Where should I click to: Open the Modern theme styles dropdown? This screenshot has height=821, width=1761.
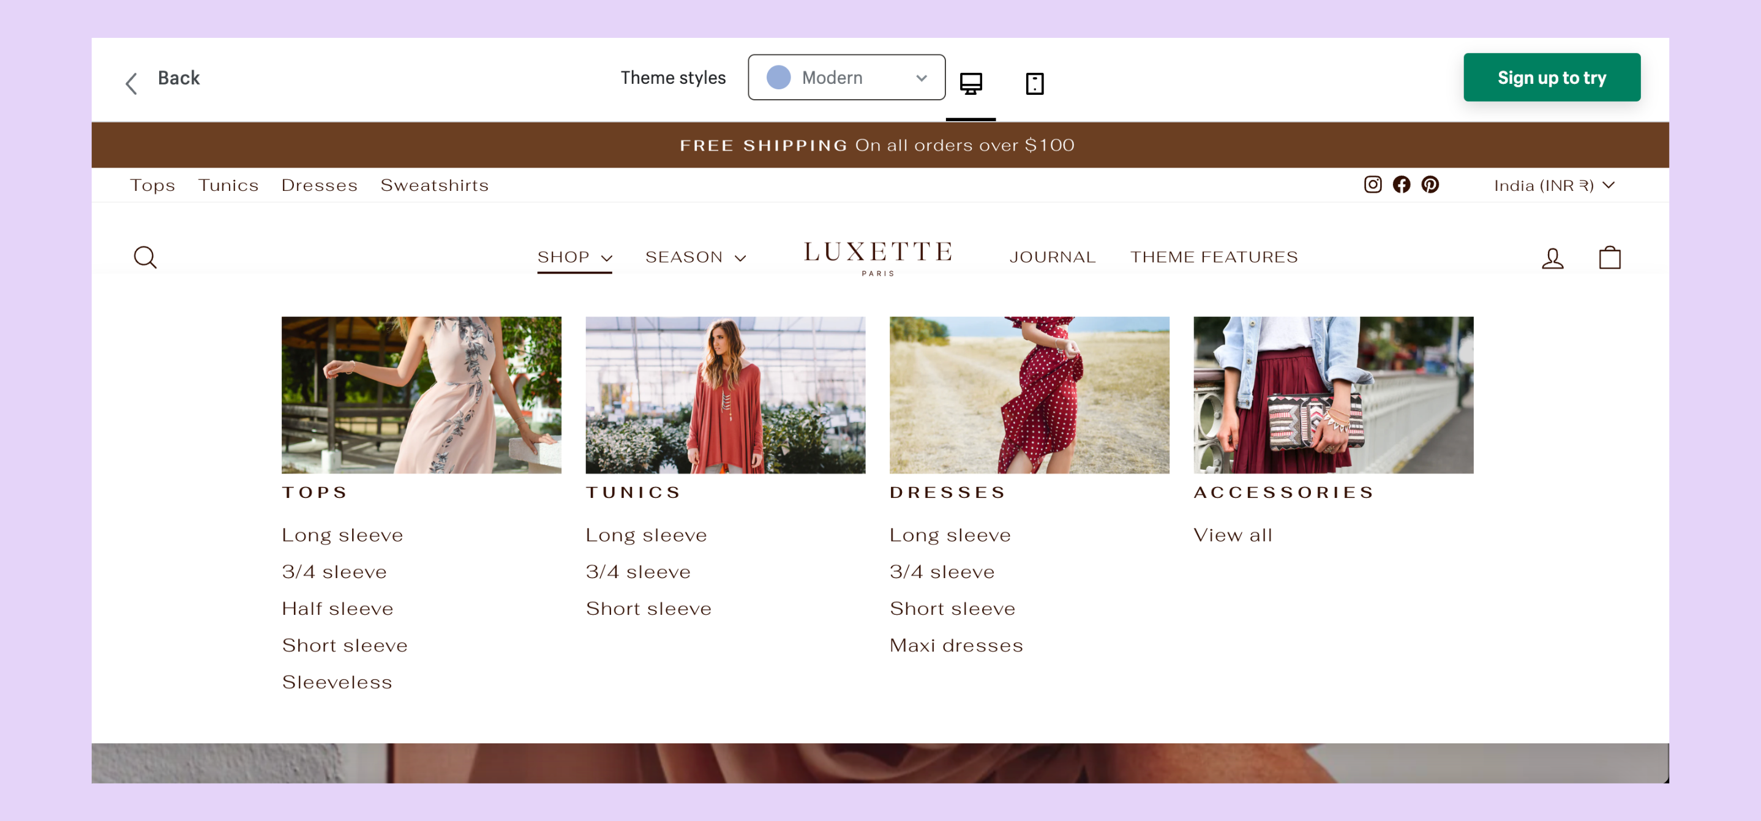tap(846, 78)
